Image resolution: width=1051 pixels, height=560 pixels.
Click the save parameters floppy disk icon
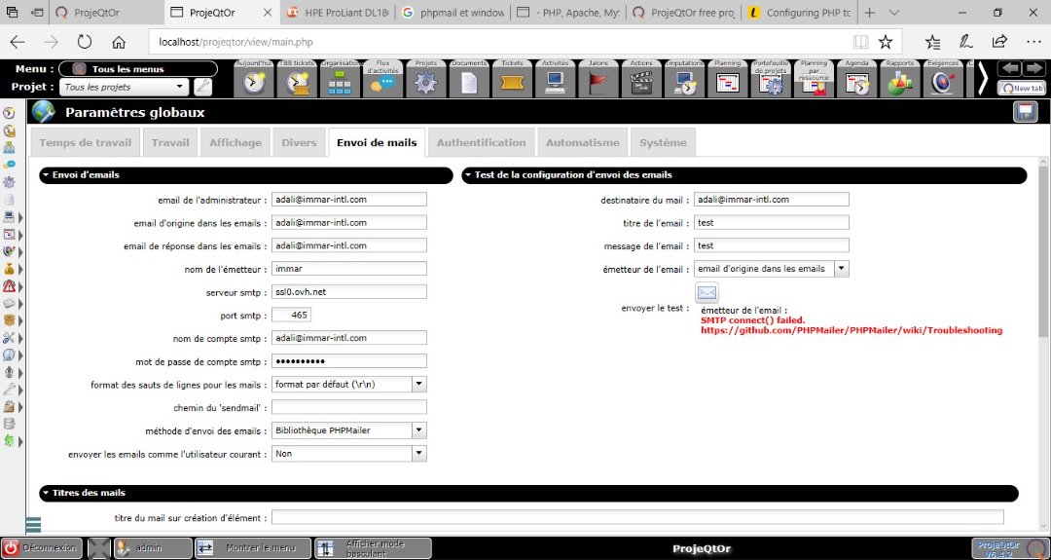click(1024, 112)
